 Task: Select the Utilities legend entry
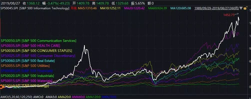tap(25, 66)
